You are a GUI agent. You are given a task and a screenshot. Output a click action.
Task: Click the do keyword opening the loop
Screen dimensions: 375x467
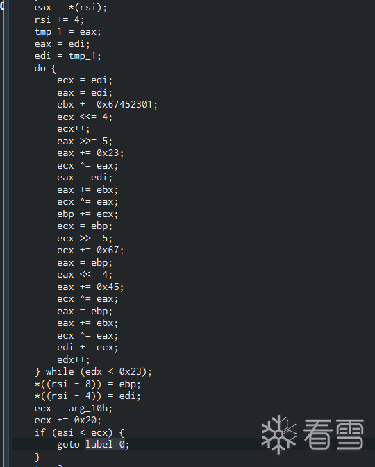pos(40,68)
